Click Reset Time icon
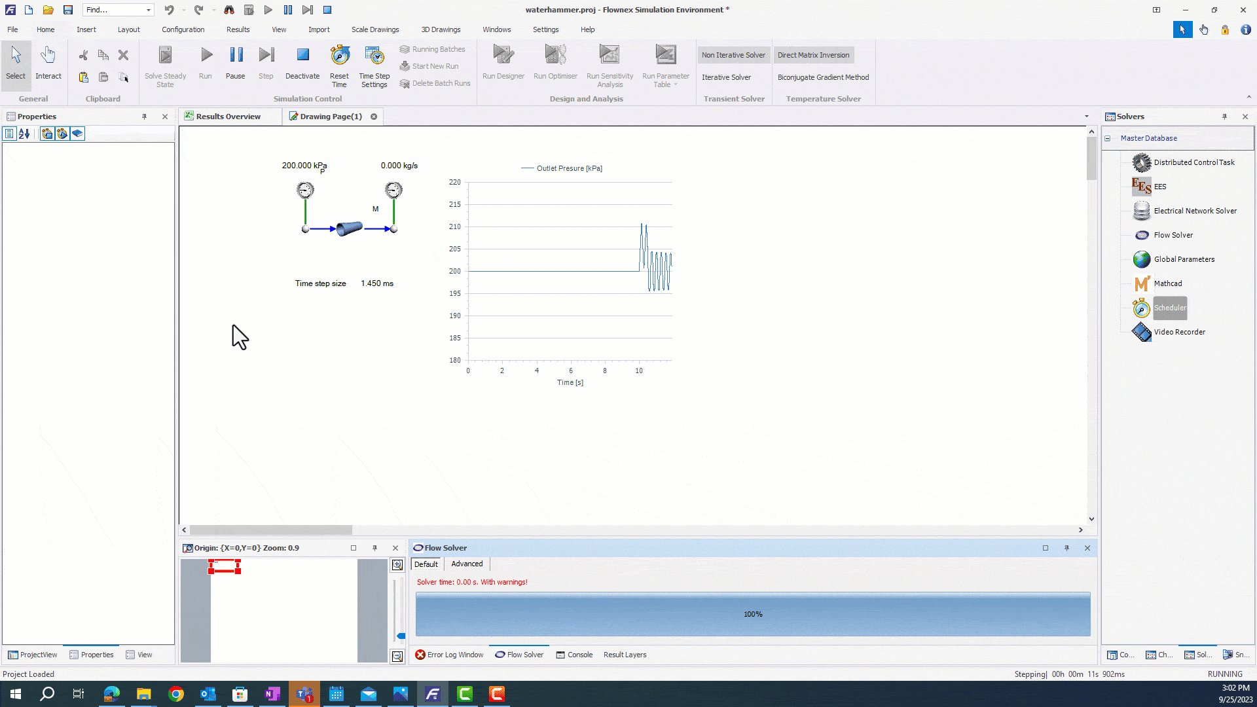This screenshot has width=1257, height=707. click(339, 66)
